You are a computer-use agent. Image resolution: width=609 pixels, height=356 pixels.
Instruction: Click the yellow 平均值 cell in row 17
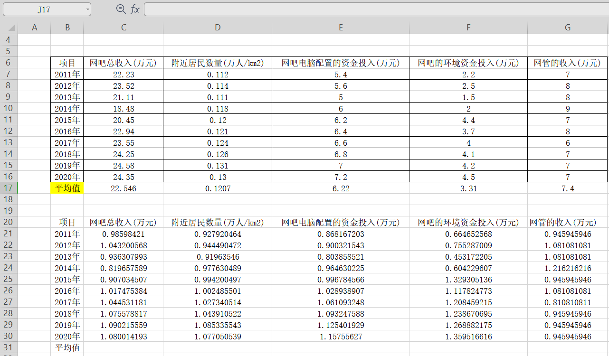(67, 188)
